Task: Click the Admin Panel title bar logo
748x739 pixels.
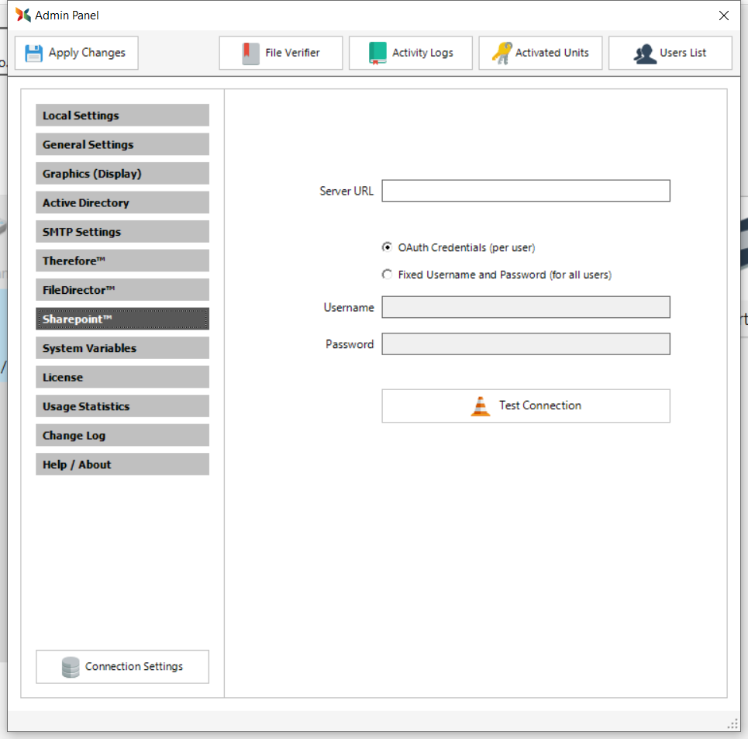Action: (x=23, y=15)
